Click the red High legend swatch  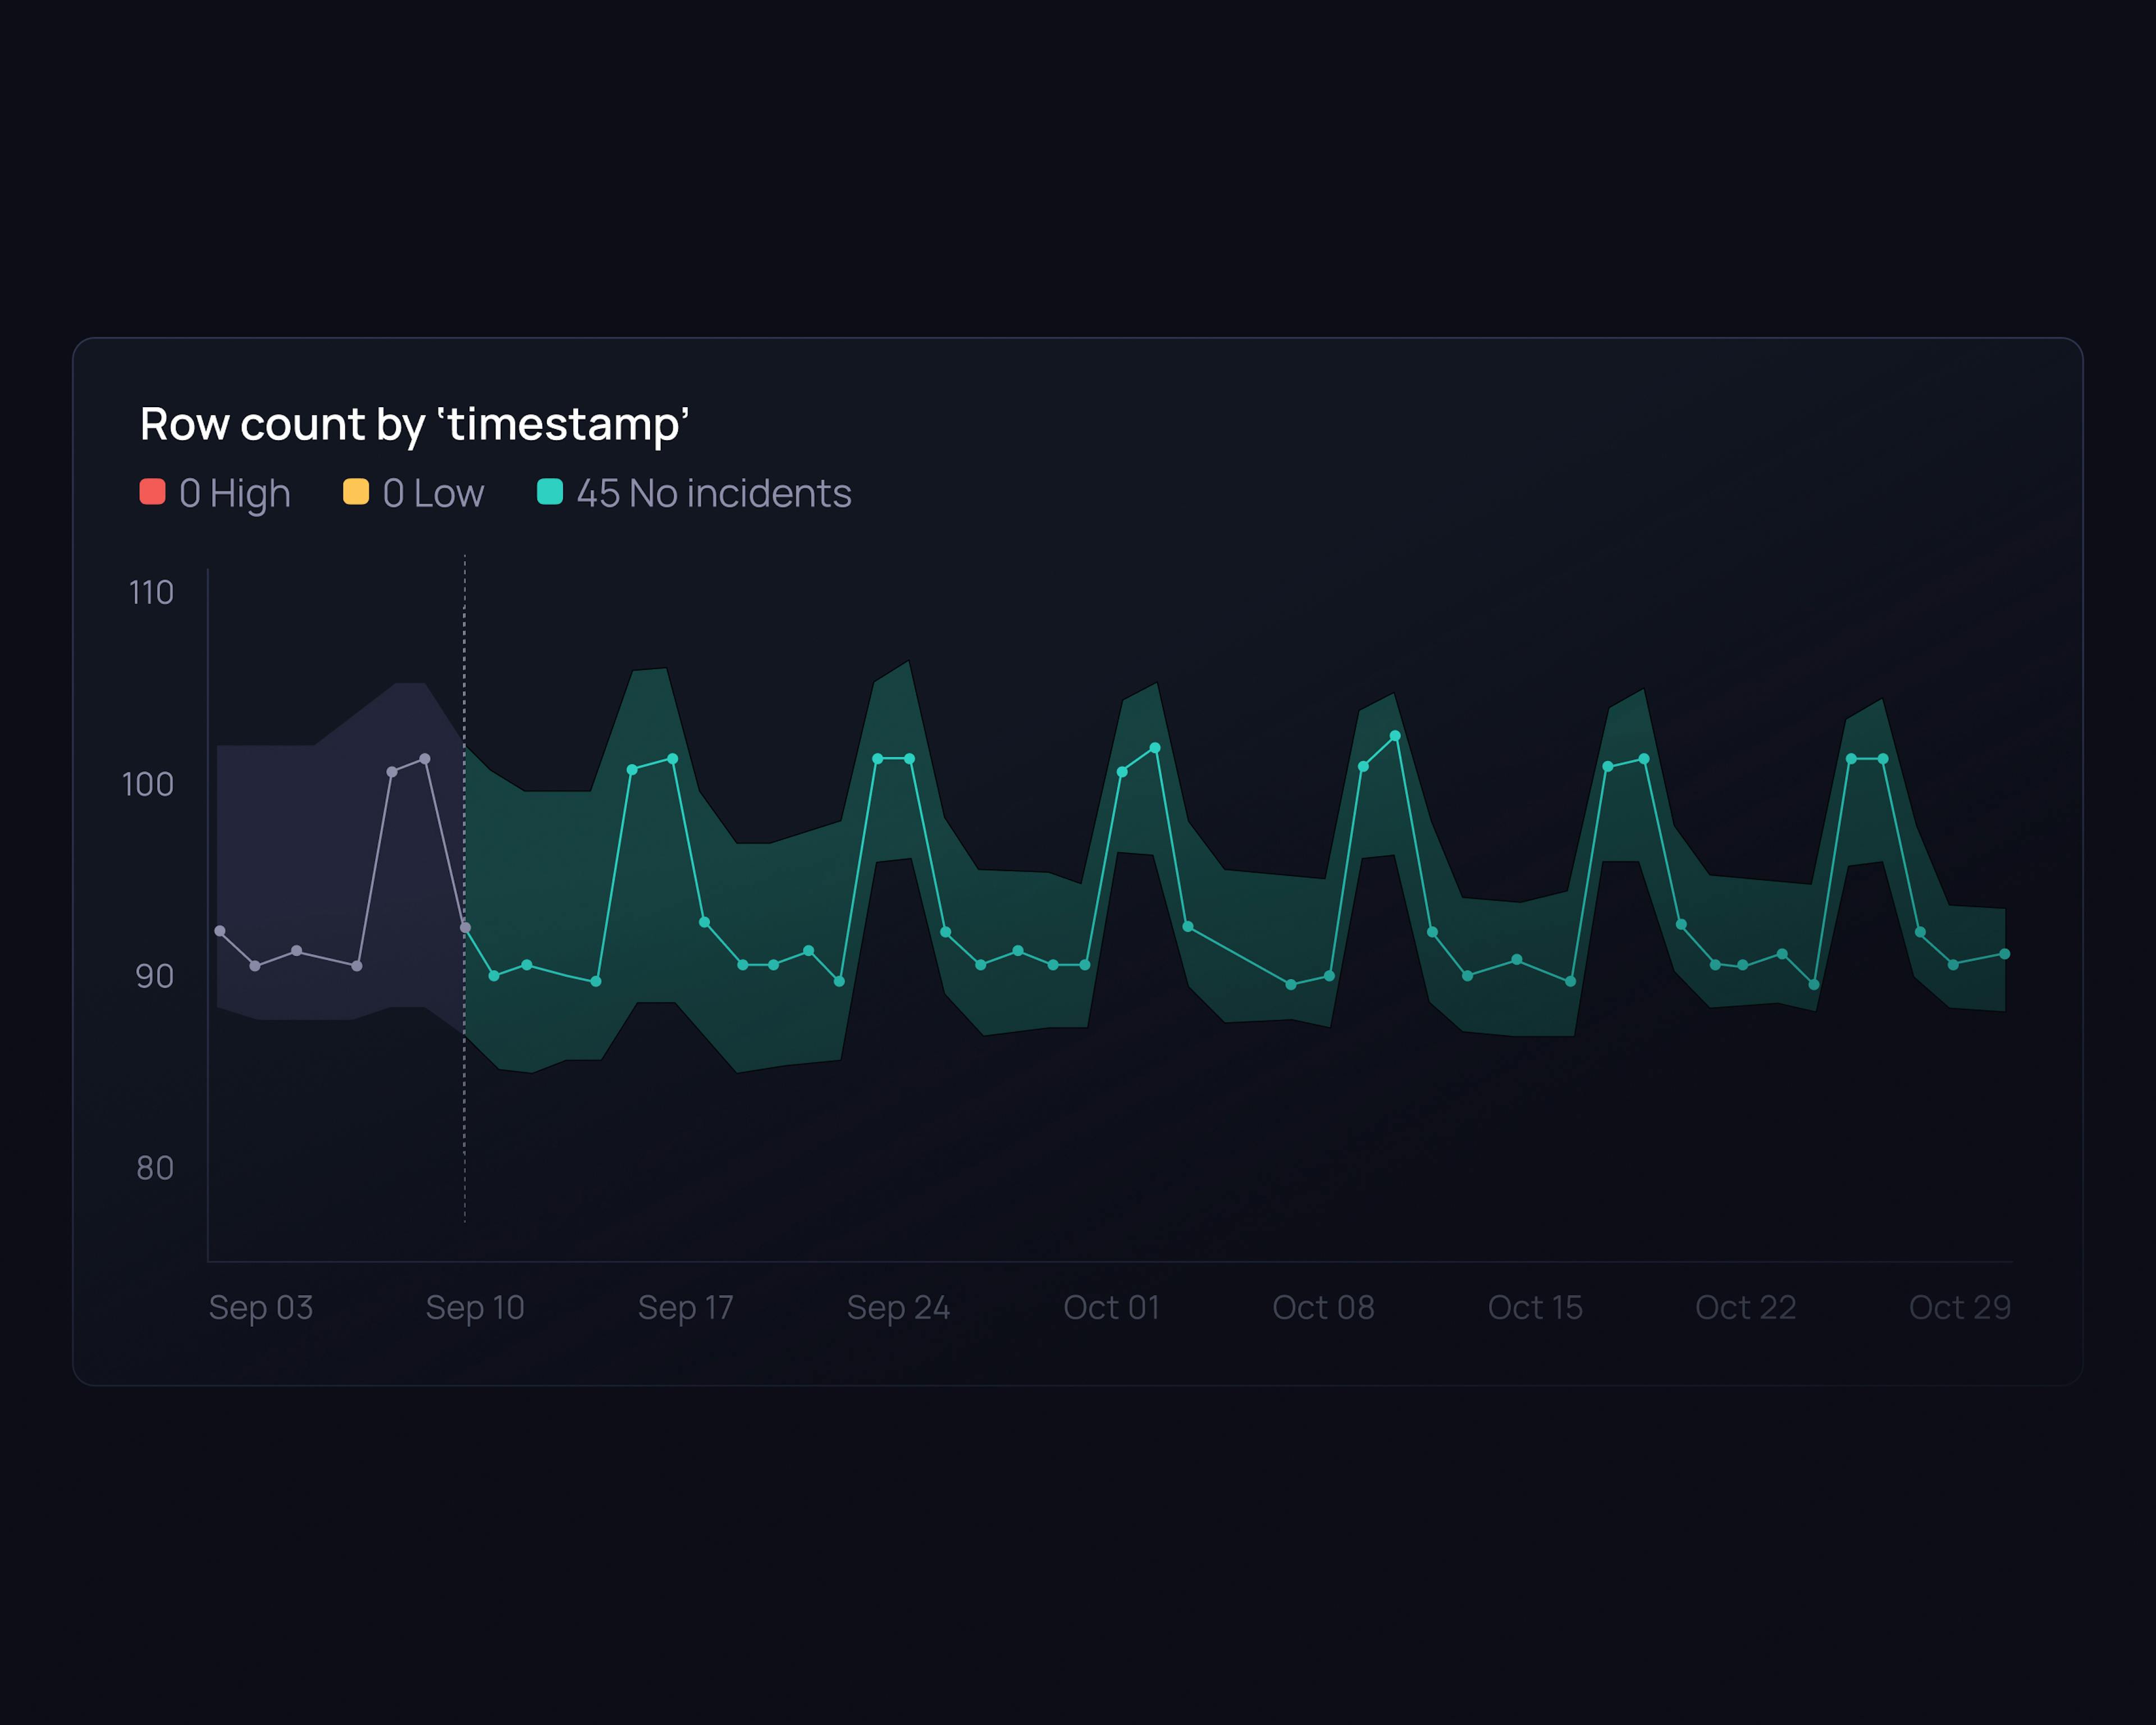coord(152,492)
